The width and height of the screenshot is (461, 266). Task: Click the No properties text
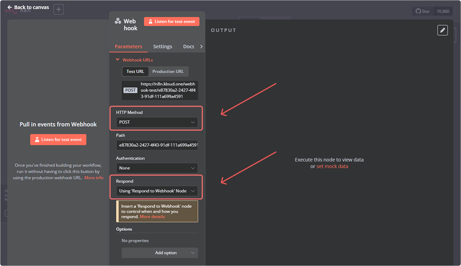(135, 241)
